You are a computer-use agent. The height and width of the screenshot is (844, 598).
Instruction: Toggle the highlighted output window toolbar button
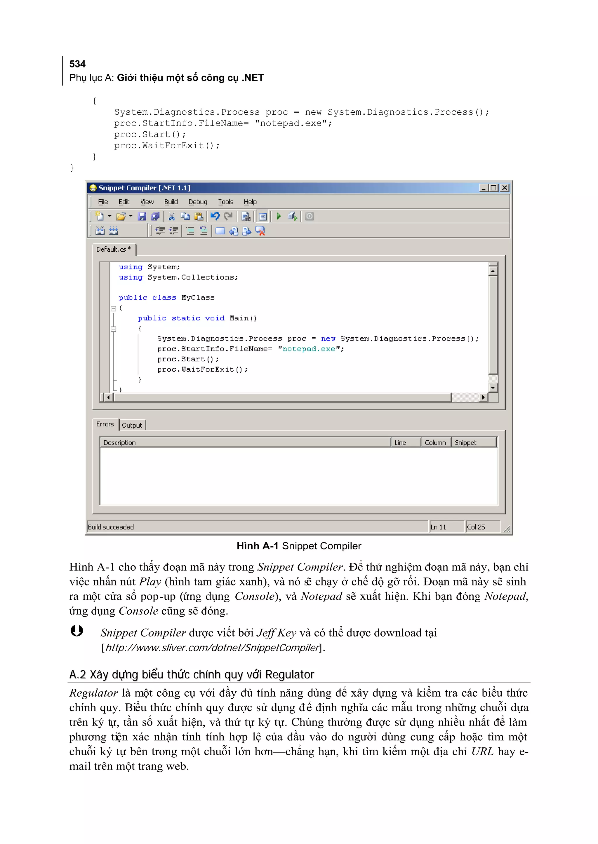coord(263,217)
